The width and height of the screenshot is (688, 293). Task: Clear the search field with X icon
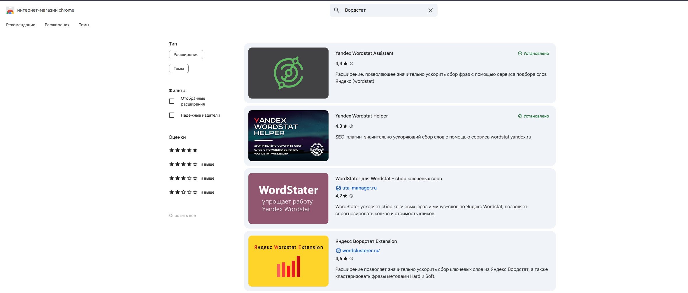pos(430,10)
